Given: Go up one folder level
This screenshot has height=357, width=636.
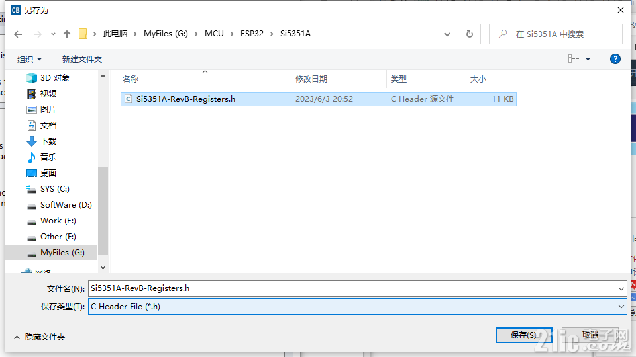Looking at the screenshot, I should (x=67, y=34).
